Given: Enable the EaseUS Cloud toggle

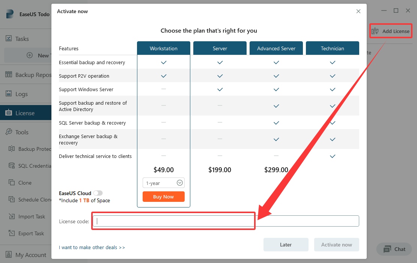Looking at the screenshot, I should point(98,193).
